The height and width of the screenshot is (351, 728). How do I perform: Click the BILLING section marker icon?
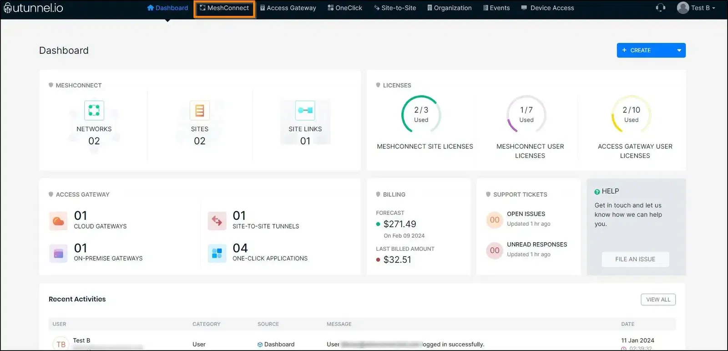pyautogui.click(x=378, y=194)
